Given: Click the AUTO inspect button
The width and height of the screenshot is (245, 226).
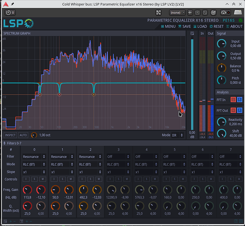Looking at the screenshot, I should pos(23,135).
